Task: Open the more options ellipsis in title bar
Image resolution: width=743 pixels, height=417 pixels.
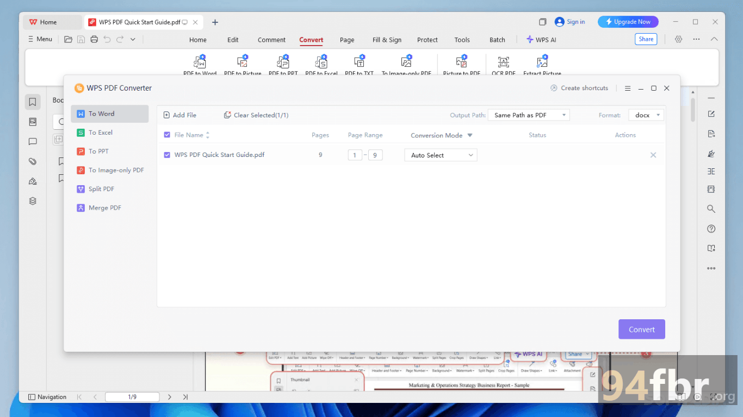Action: pos(696,39)
